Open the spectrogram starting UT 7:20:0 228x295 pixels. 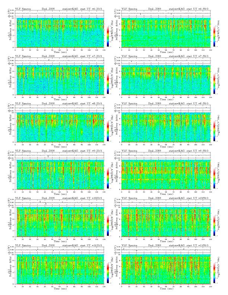60,80
